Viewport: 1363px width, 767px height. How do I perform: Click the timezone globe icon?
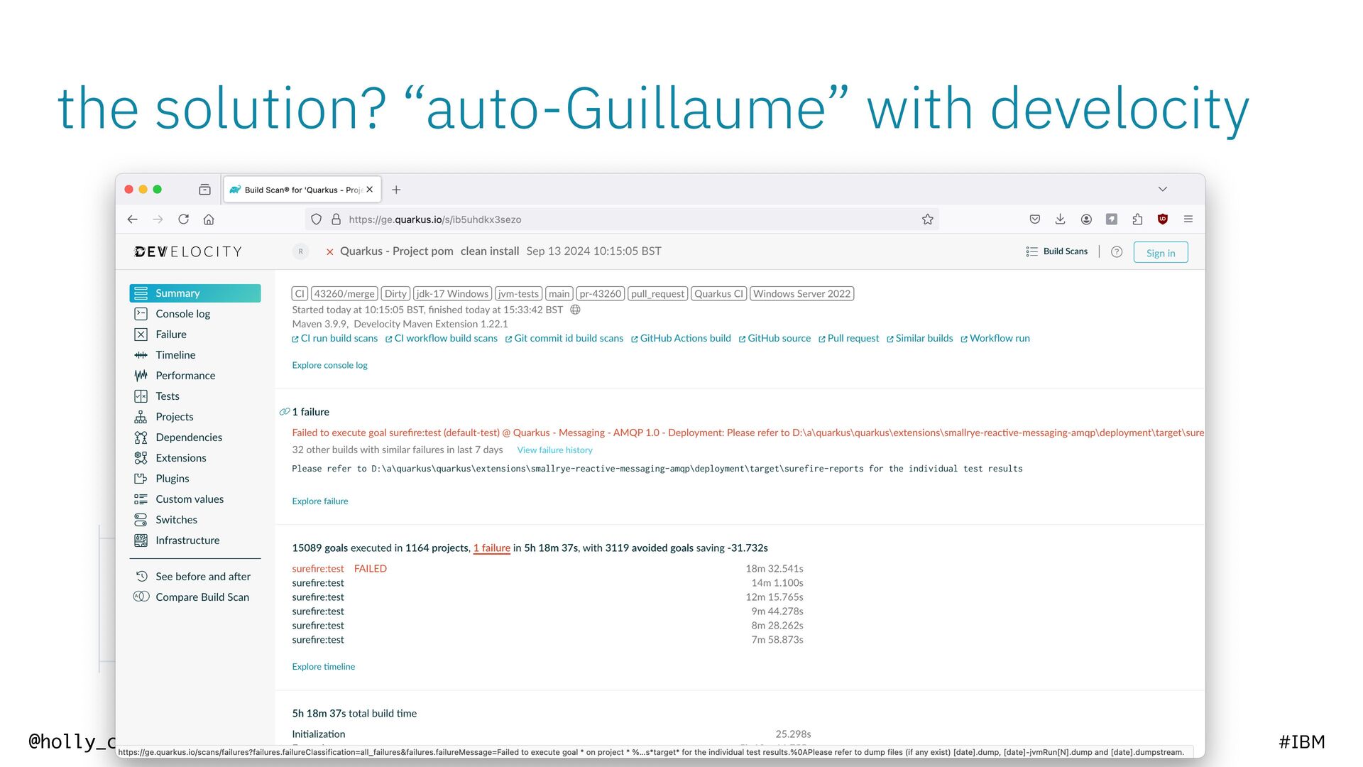click(576, 310)
